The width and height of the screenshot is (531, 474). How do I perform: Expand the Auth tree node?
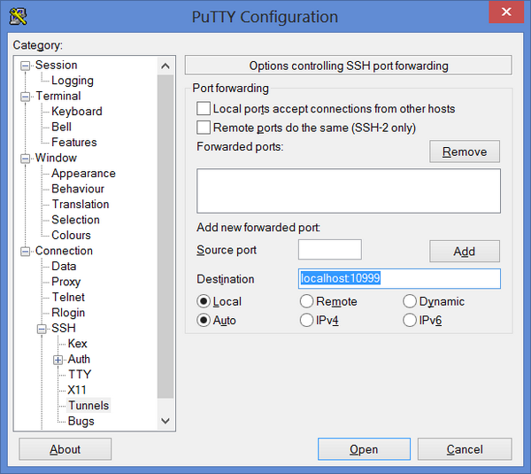coord(58,360)
